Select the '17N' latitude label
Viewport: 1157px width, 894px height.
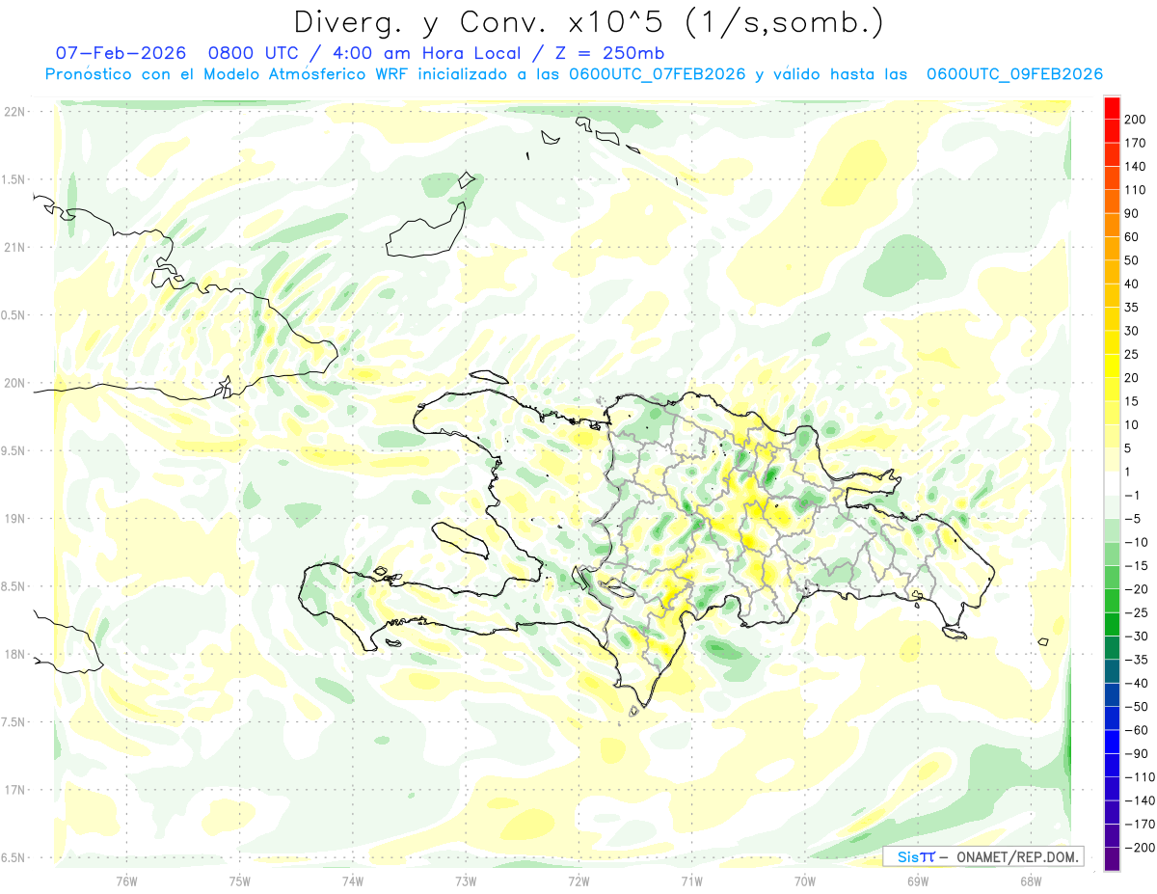point(13,790)
